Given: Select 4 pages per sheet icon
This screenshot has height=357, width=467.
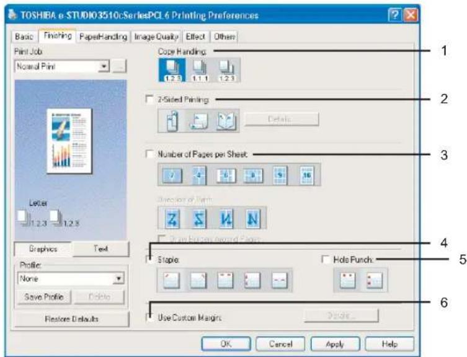Looking at the screenshot, I should (x=199, y=175).
